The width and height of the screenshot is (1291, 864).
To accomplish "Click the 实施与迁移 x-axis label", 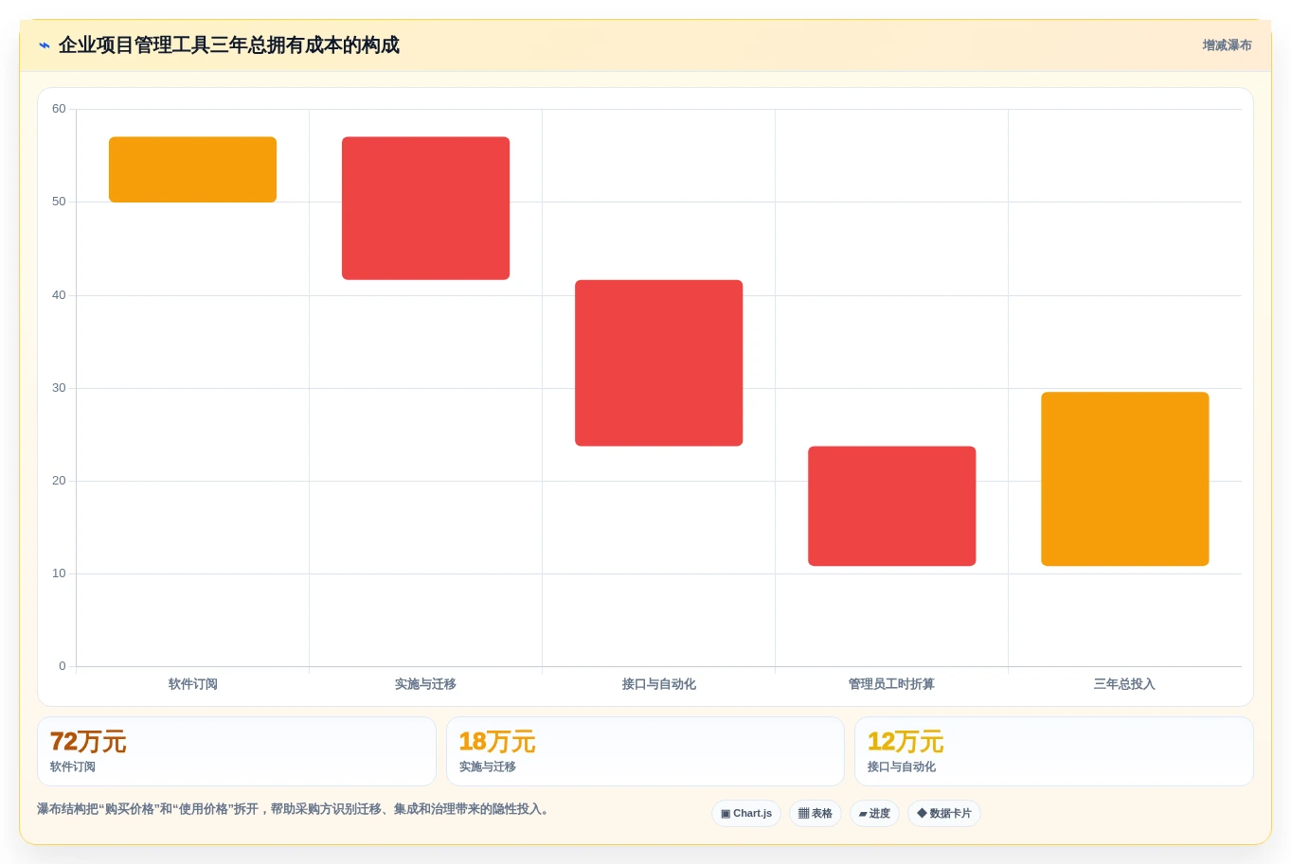I will point(425,684).
